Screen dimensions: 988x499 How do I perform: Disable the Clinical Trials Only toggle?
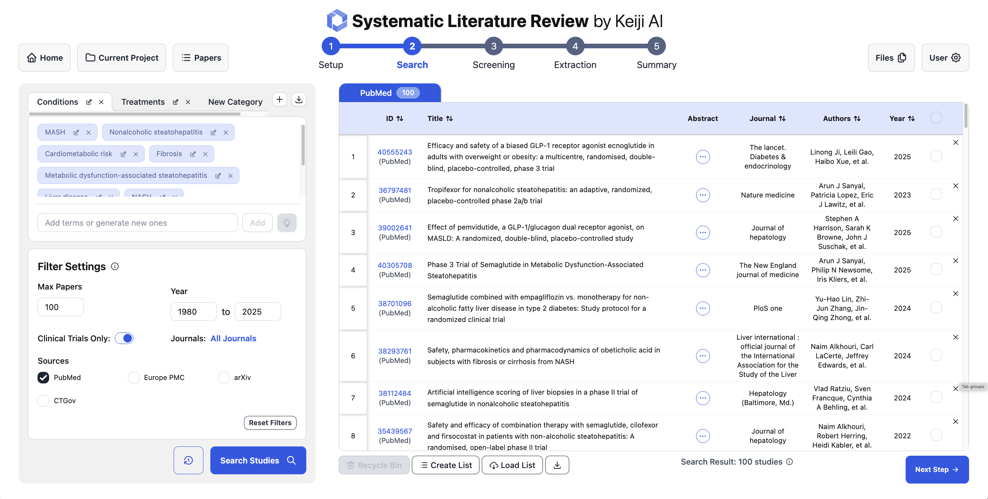[124, 338]
